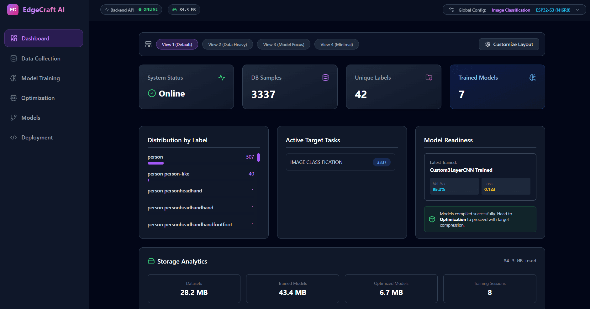The width and height of the screenshot is (590, 309).
Task: Click the IMAGE CLASSIFICATION task row
Action: pyautogui.click(x=340, y=162)
